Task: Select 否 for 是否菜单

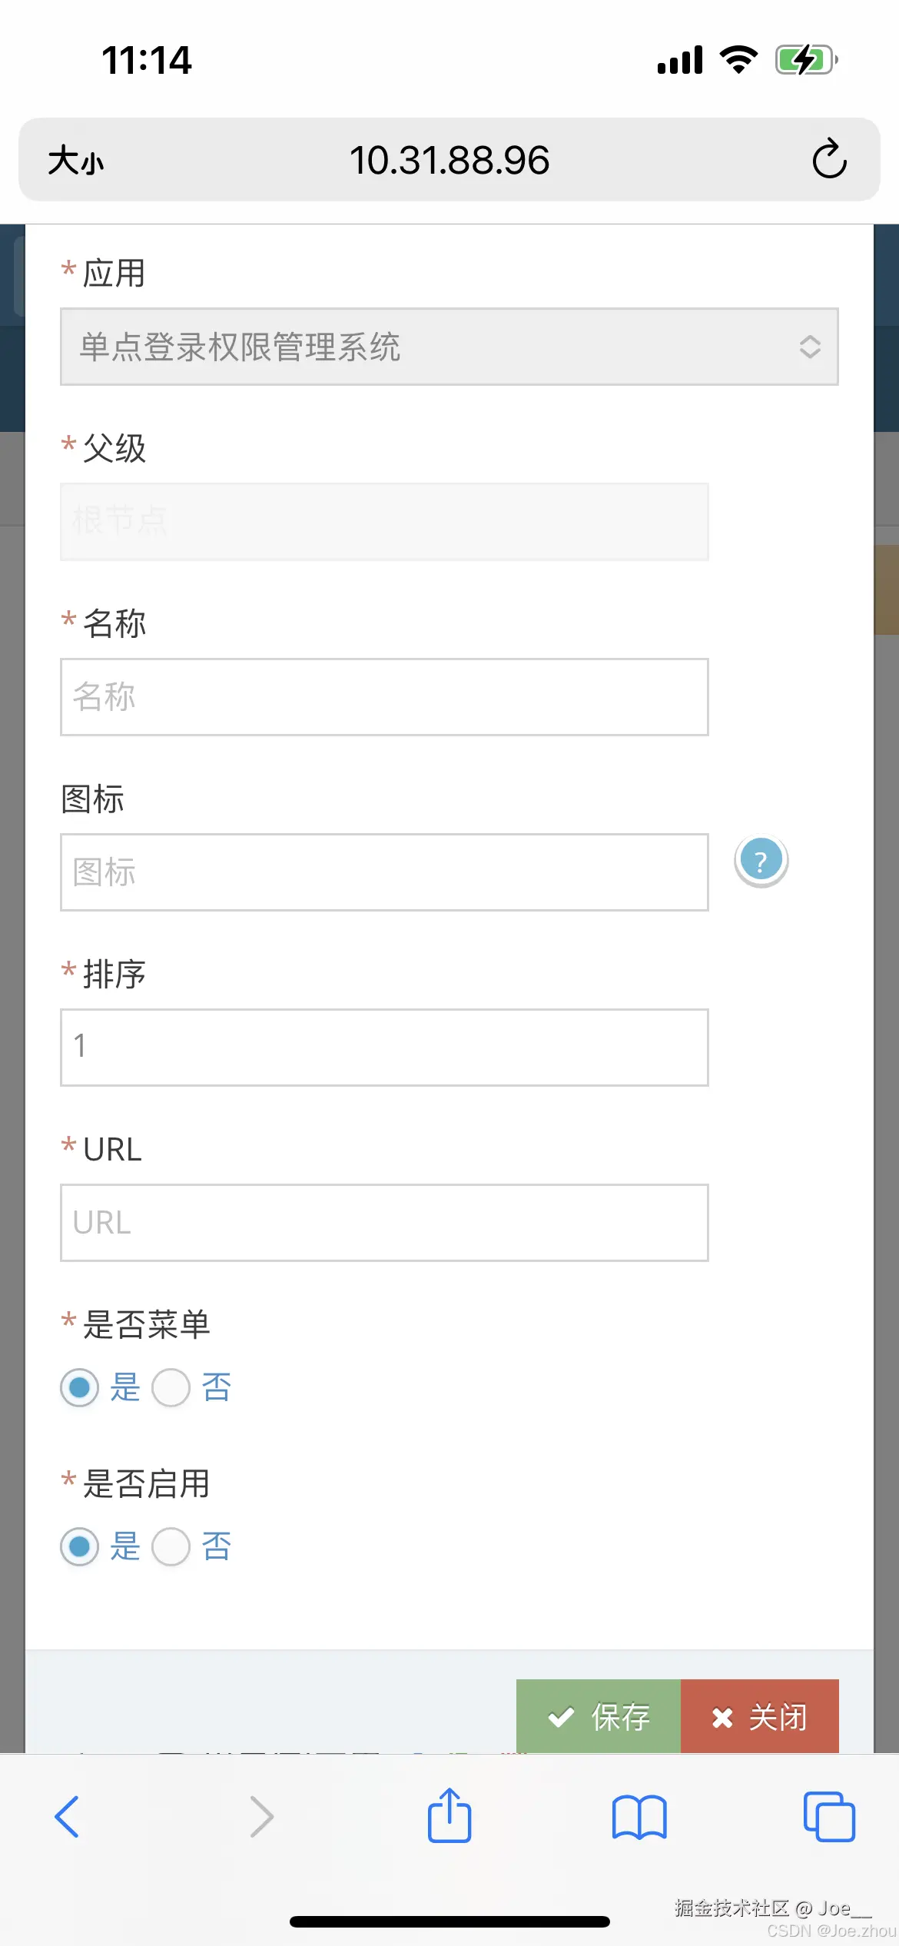Action: 171,1387
